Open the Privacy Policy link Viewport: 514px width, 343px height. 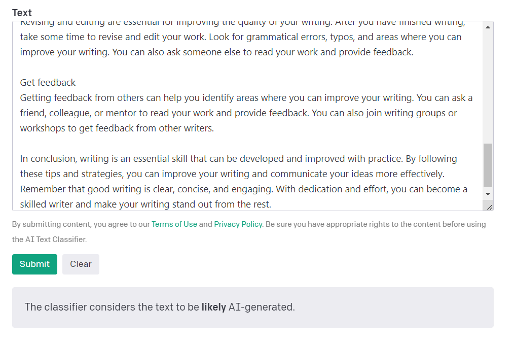coord(238,224)
